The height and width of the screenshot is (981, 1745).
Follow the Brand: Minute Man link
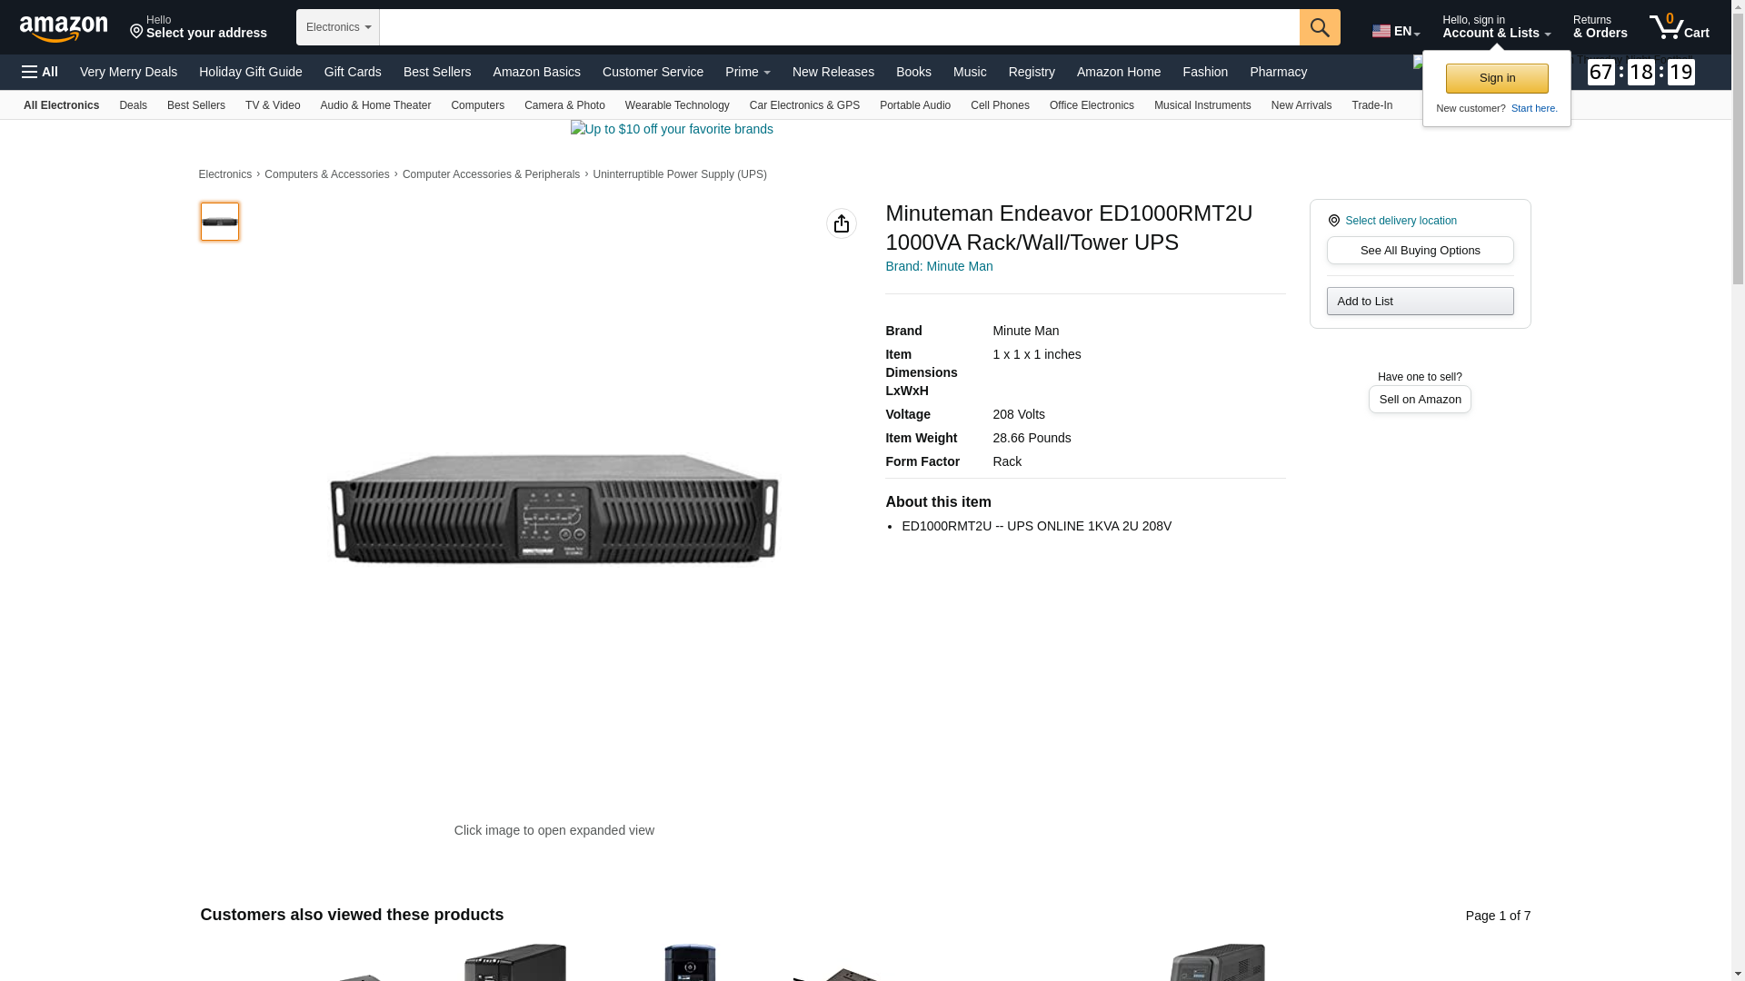click(x=938, y=266)
